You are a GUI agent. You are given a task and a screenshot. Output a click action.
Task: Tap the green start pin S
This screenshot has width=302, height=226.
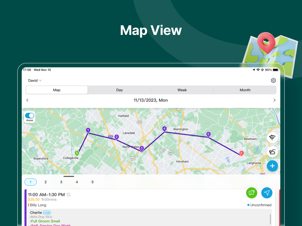tap(77, 153)
